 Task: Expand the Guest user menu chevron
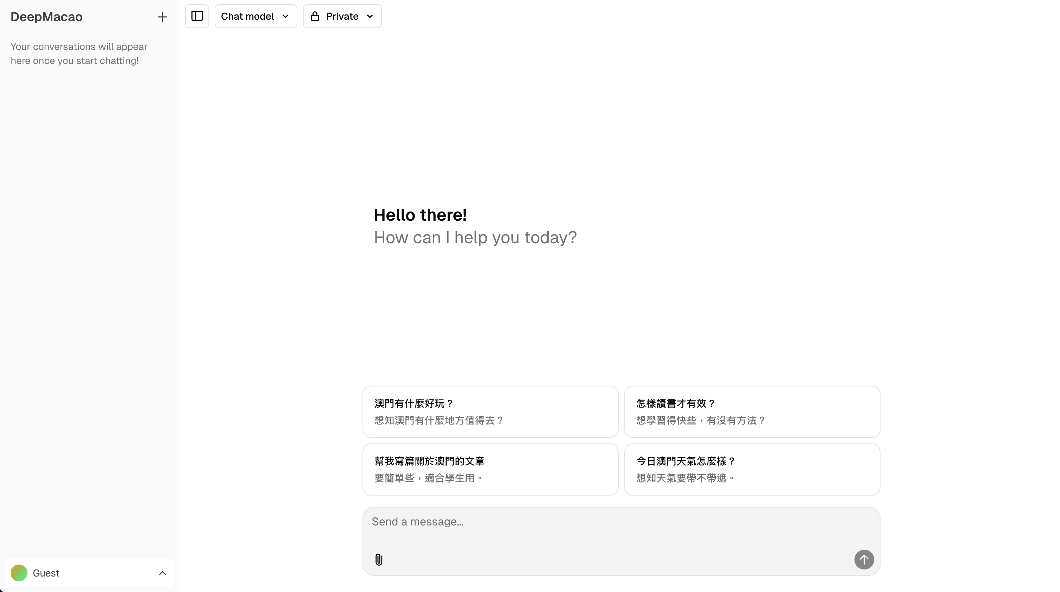tap(163, 573)
